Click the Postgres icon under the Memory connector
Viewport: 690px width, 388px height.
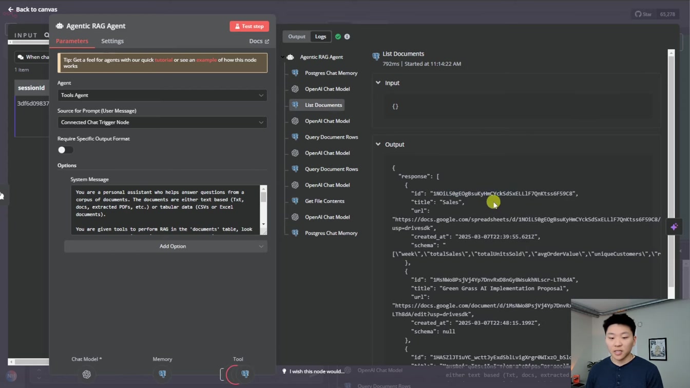pos(162,374)
